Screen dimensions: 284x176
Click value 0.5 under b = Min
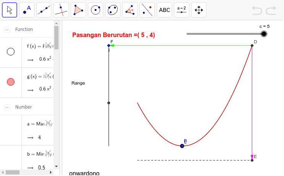(x=42, y=167)
